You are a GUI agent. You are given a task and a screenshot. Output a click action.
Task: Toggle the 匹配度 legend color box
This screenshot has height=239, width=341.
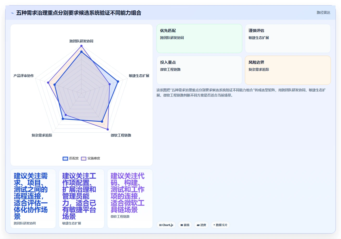(65, 158)
